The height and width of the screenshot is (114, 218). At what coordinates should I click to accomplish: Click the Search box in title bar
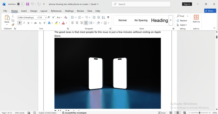point(141,4)
